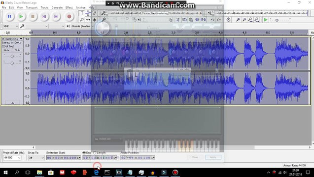
Task: Click the Fit Selection zoom icon
Action: pyautogui.click(x=250, y=20)
